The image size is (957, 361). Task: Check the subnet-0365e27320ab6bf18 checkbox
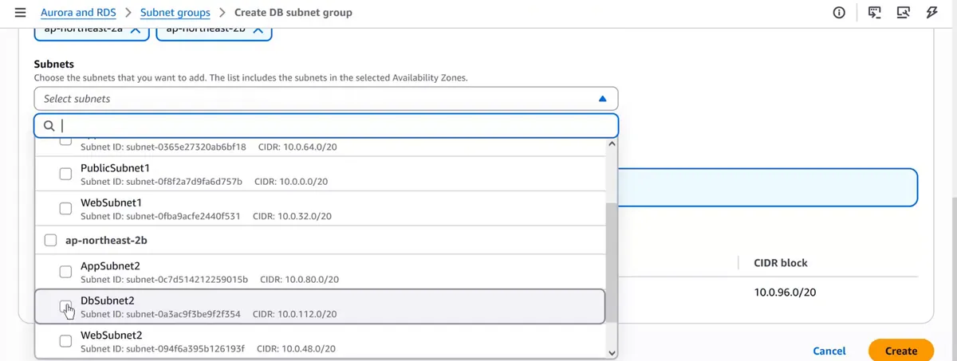click(66, 142)
